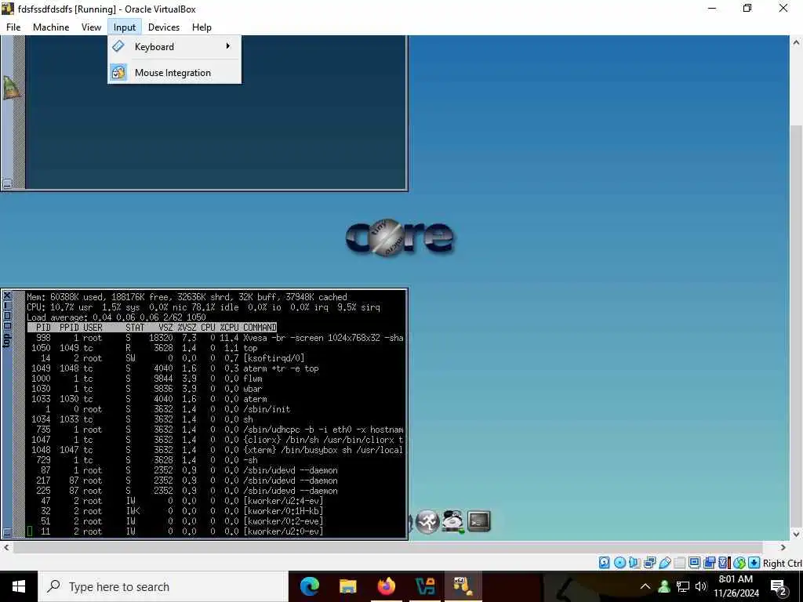The image size is (803, 602).
Task: Click the optical drive status icon
Action: click(x=620, y=563)
